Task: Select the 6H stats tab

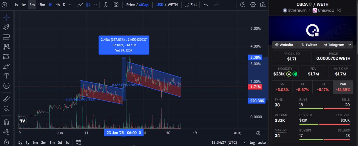Action: tap(322, 87)
